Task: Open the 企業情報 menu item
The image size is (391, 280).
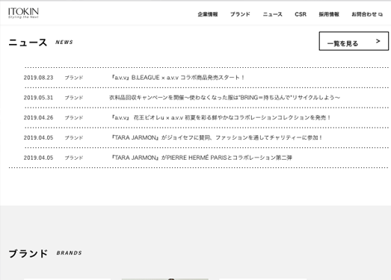Action: click(x=208, y=14)
